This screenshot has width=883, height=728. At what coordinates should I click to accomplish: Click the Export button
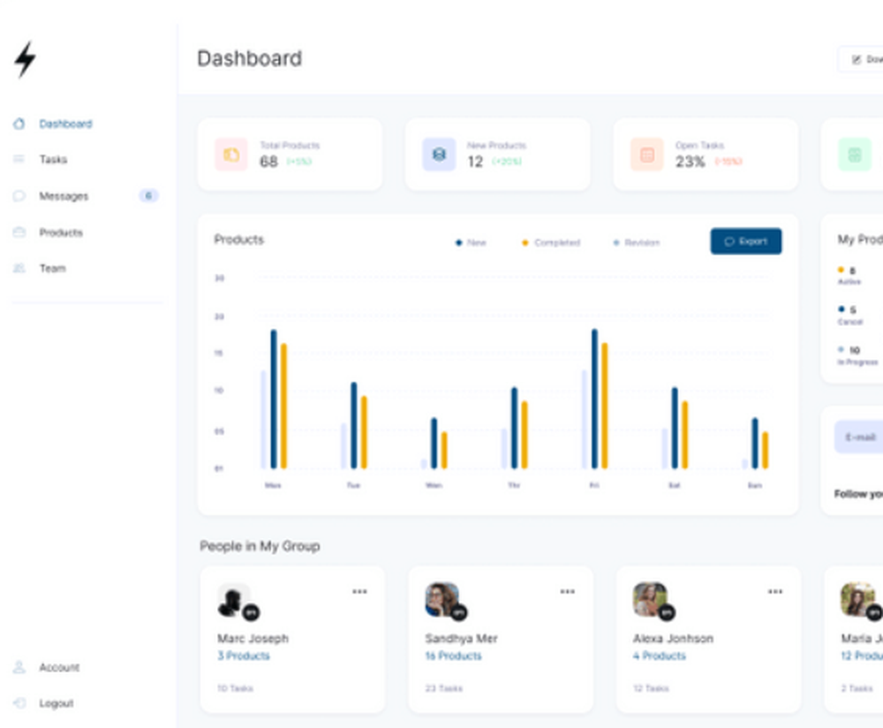tap(746, 241)
